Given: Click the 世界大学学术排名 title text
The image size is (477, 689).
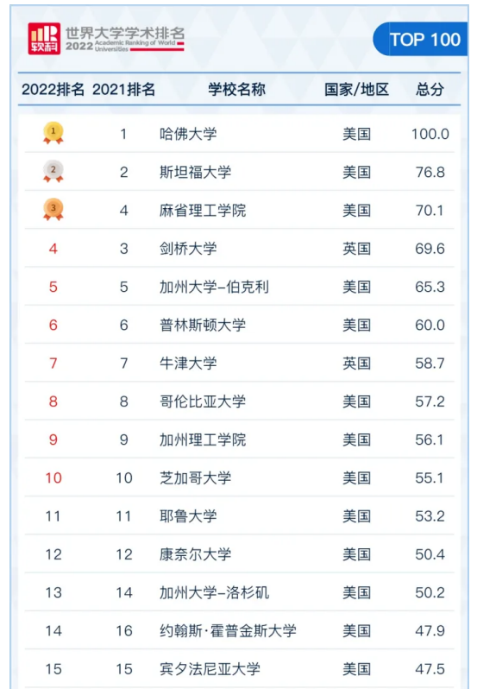Looking at the screenshot, I should click(125, 33).
